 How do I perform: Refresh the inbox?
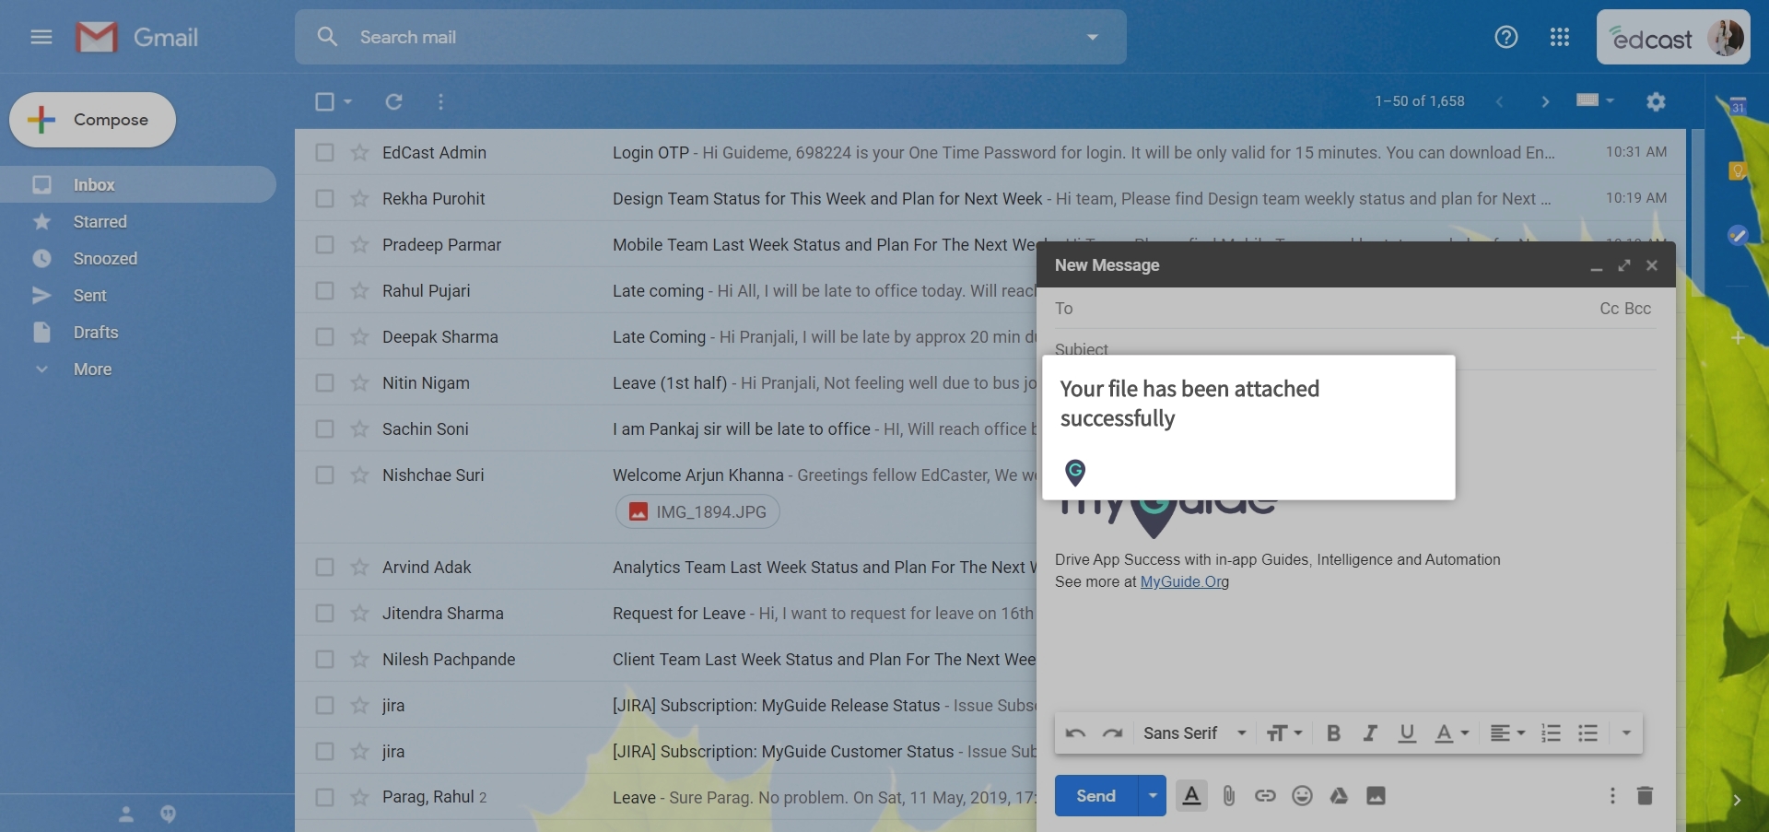pyautogui.click(x=393, y=101)
